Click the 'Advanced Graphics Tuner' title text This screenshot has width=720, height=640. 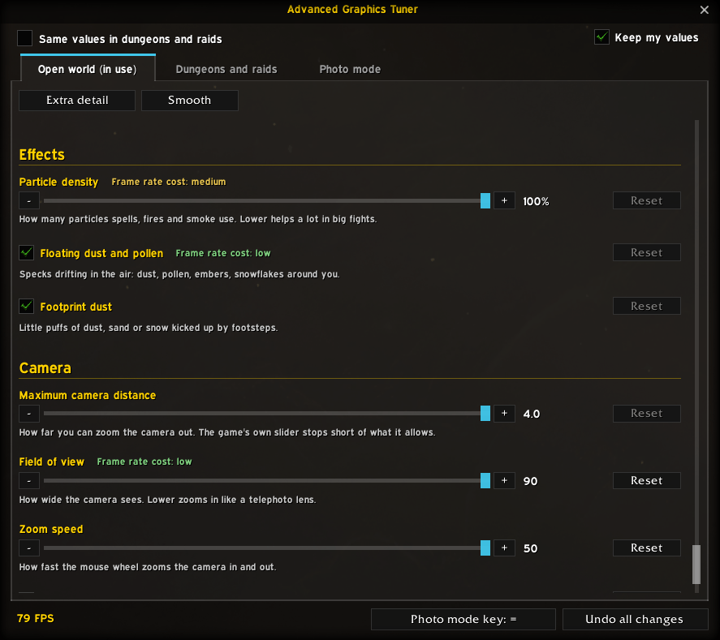pyautogui.click(x=352, y=9)
